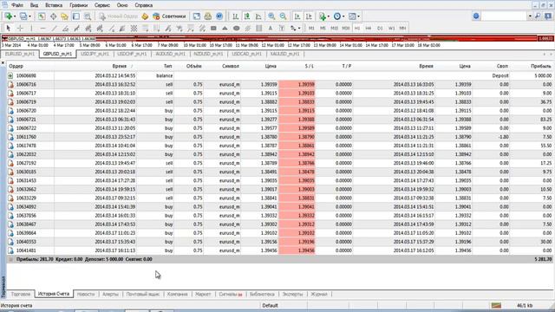The image size is (555, 312).
Task: Show the Data Window panel
Action: 53,16
